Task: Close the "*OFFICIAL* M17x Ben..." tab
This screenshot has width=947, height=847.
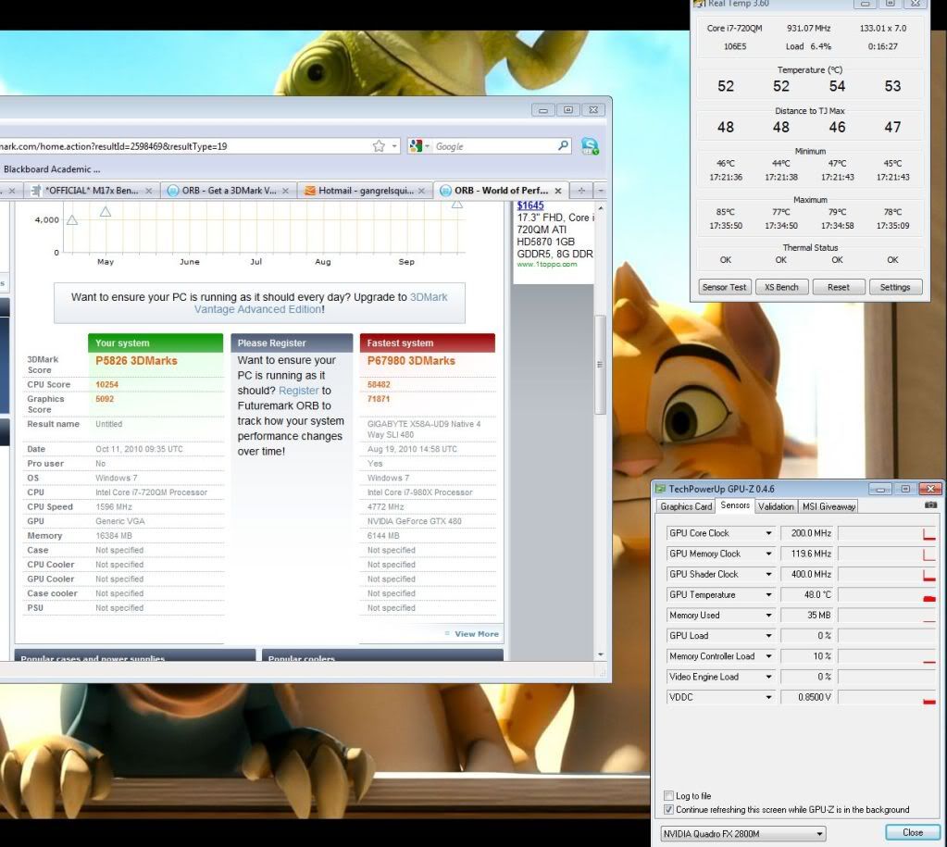Action: click(x=148, y=191)
